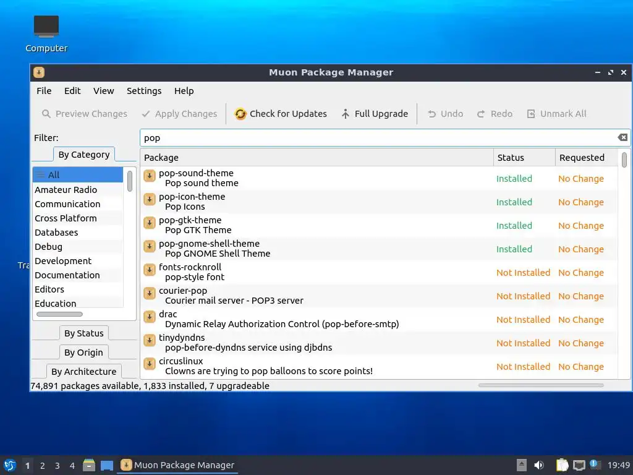
Task: Click the Check for Updates toolbar icon
Action: [240, 114]
